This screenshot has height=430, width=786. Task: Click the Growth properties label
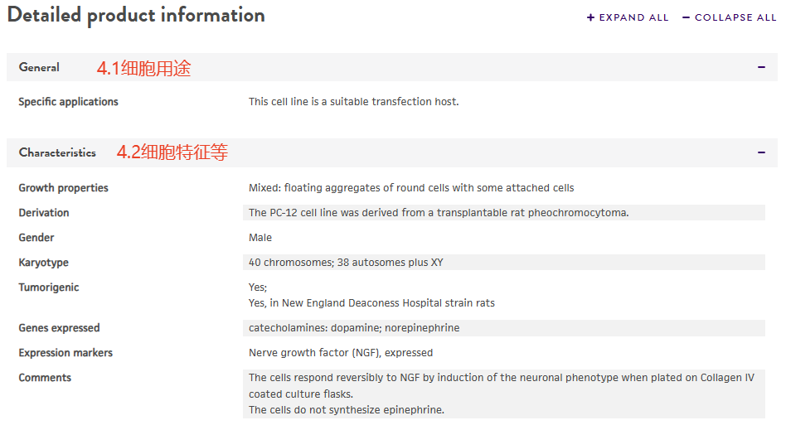tap(63, 188)
